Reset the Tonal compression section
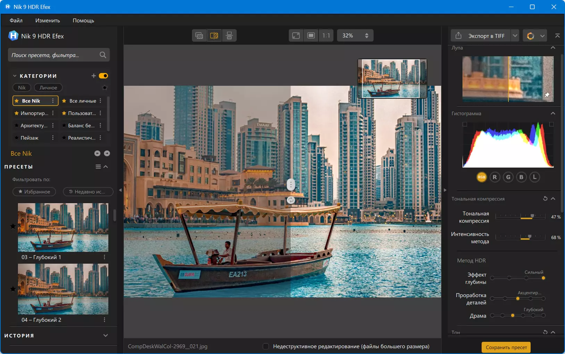The width and height of the screenshot is (565, 354). pyautogui.click(x=545, y=199)
